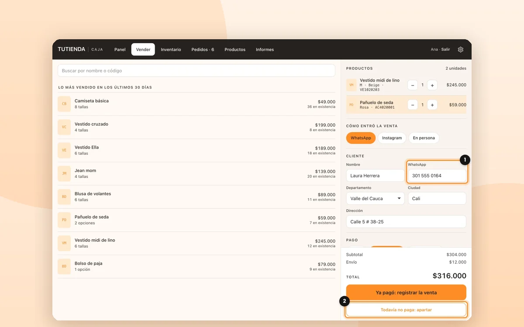Click the $316.000 total amount
524x327 pixels.
(449, 276)
